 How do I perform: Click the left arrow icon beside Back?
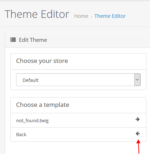click(x=138, y=134)
